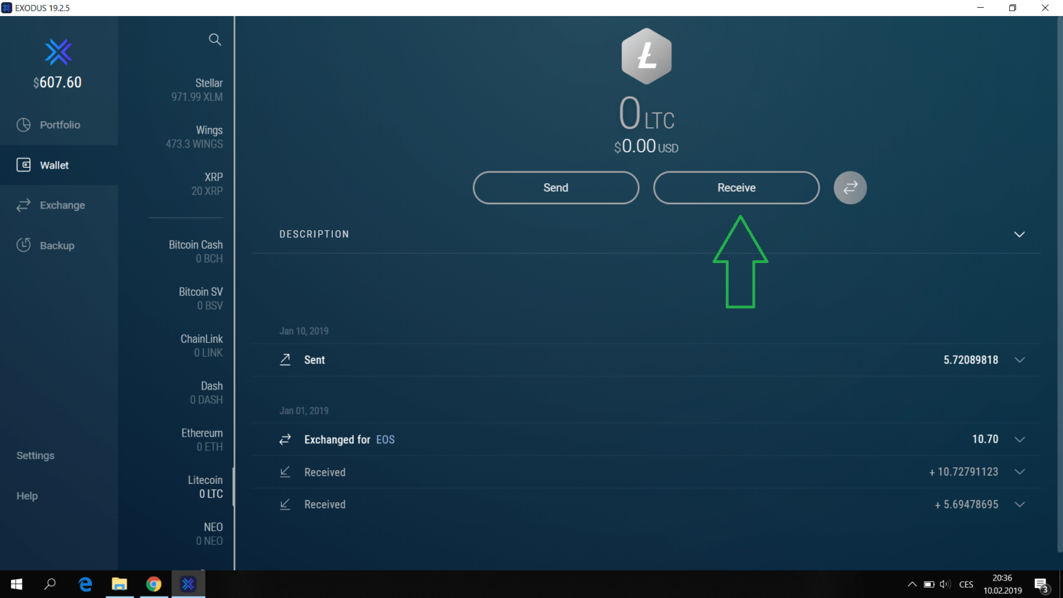Click the Exchange arrows sidebar icon
Viewport: 1063px width, 598px height.
pyautogui.click(x=24, y=205)
